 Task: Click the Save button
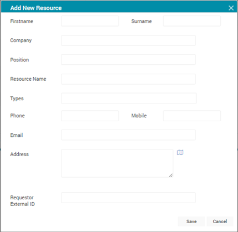click(x=192, y=221)
